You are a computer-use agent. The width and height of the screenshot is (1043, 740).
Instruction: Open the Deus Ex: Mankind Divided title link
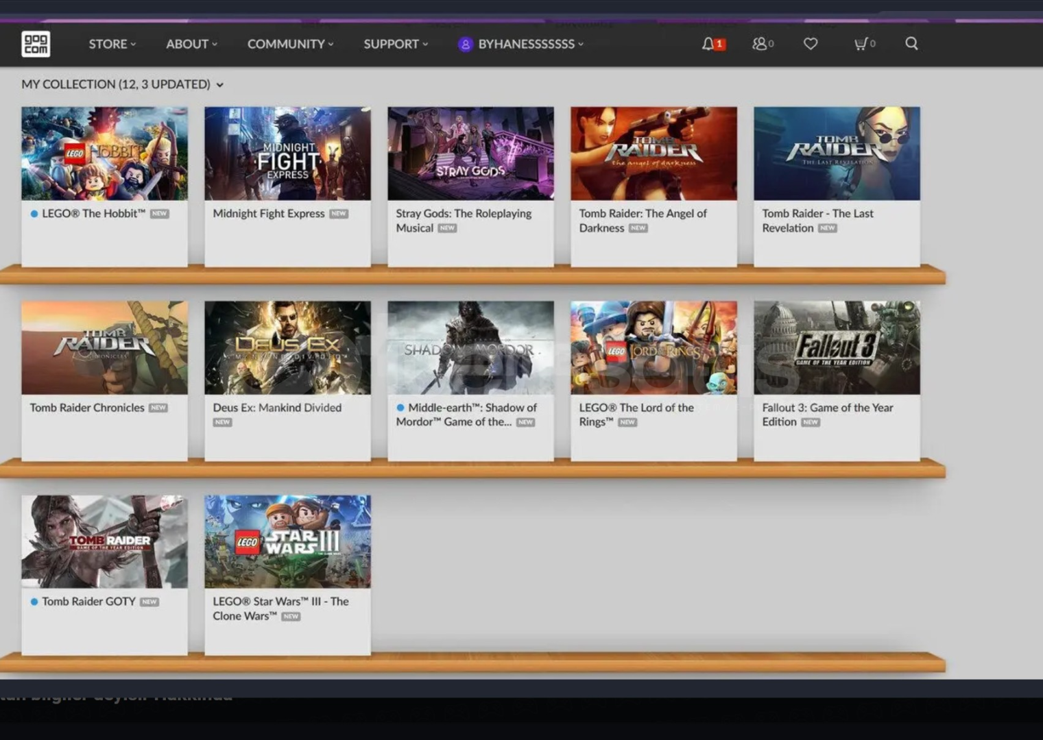(x=276, y=408)
